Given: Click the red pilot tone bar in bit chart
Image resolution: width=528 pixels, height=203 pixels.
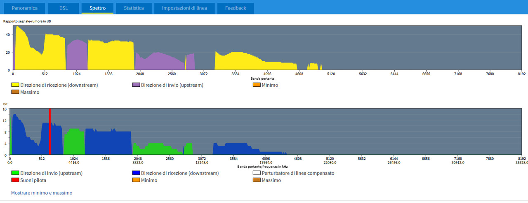Looking at the screenshot, I should [x=49, y=131].
